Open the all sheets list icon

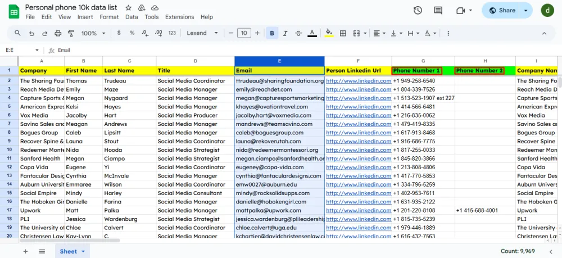pyautogui.click(x=42, y=251)
